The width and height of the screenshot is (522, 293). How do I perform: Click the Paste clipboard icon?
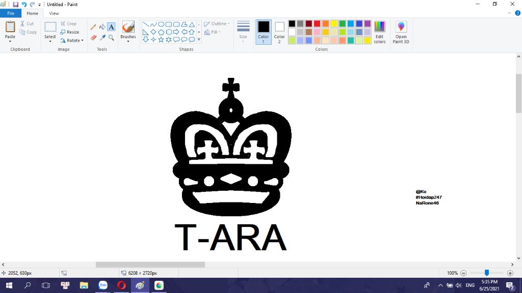[10, 27]
